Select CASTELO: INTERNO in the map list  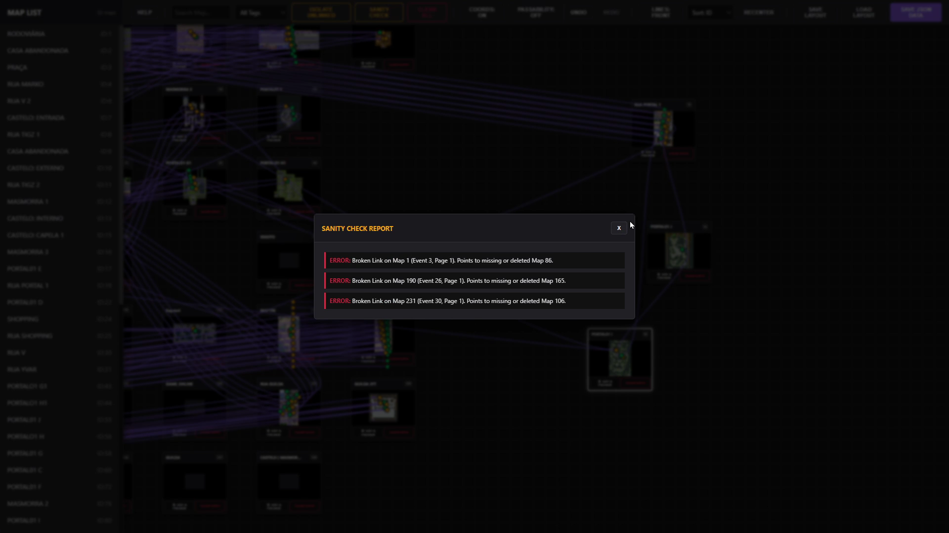coord(59,218)
